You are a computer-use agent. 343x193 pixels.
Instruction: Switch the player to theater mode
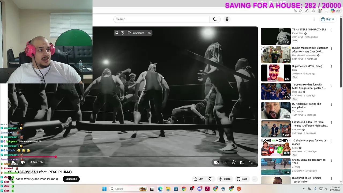(242, 162)
